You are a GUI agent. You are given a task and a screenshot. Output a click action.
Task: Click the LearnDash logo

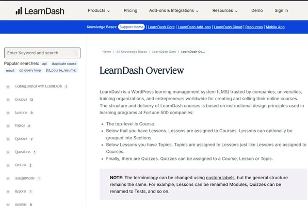(x=40, y=11)
